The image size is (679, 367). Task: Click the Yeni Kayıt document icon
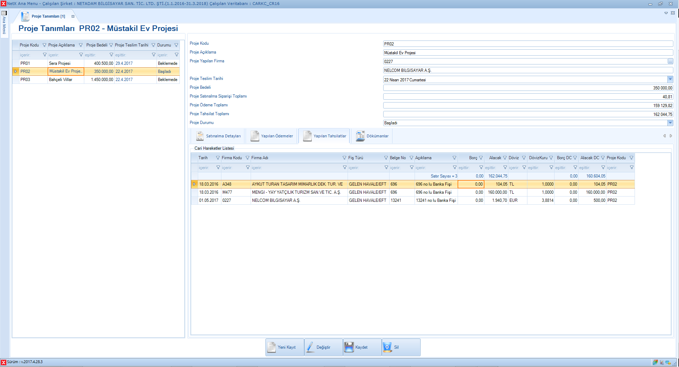pos(271,347)
